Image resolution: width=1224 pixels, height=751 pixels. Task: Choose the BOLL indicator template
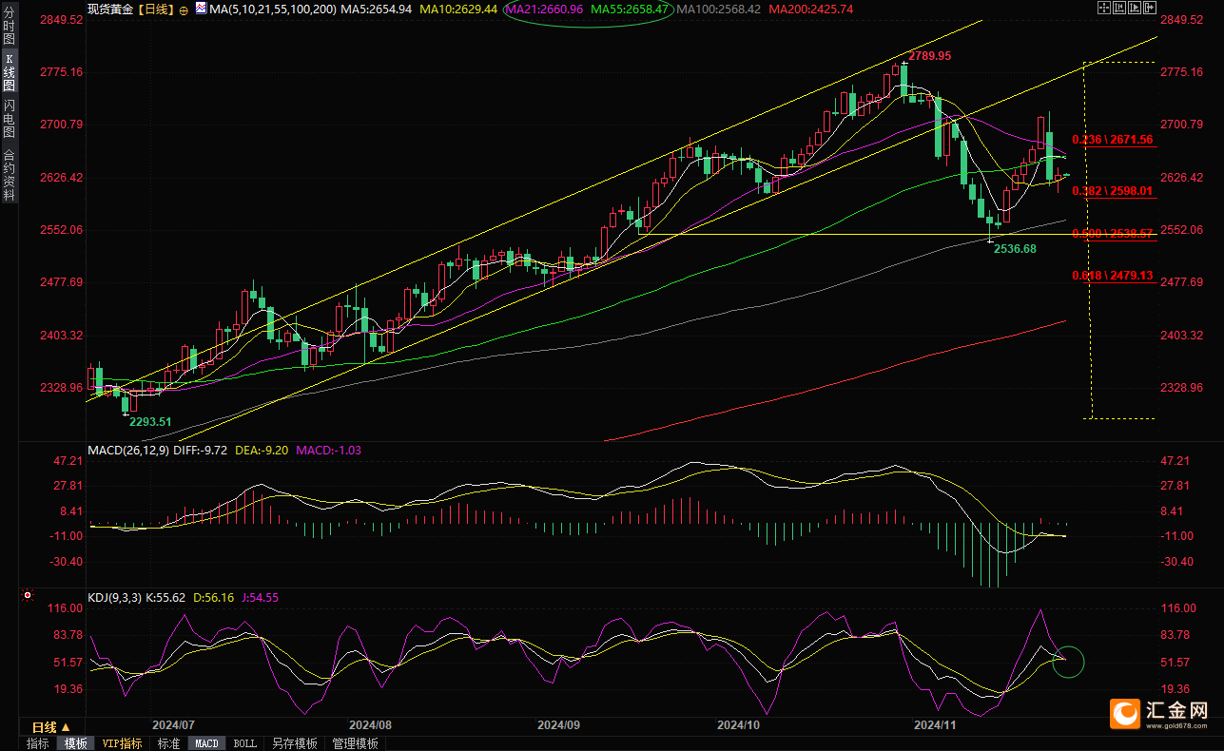[x=244, y=743]
